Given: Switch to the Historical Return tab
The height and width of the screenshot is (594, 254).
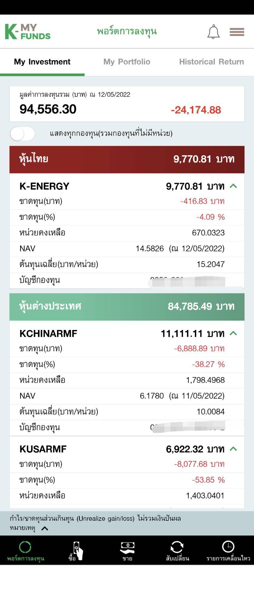Looking at the screenshot, I should [x=212, y=62].
